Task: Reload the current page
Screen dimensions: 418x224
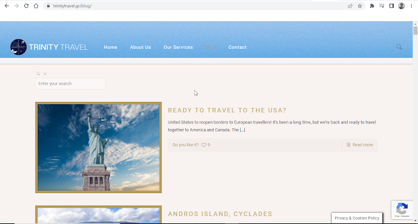Action: [26, 6]
